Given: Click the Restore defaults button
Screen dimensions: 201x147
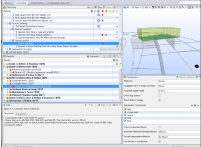Looking at the screenshot, I should click(185, 77).
